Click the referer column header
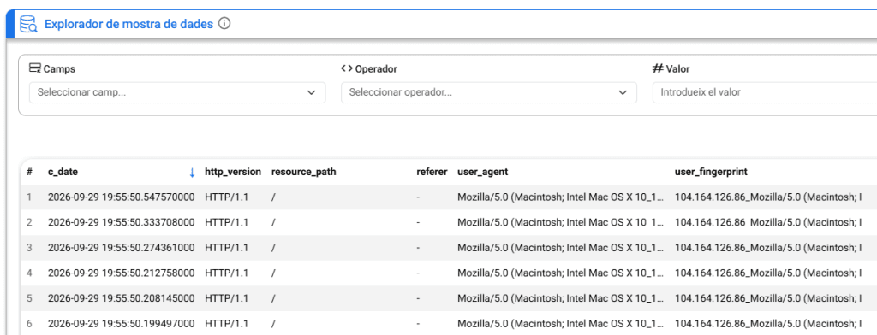Image resolution: width=877 pixels, height=335 pixels. tap(432, 172)
